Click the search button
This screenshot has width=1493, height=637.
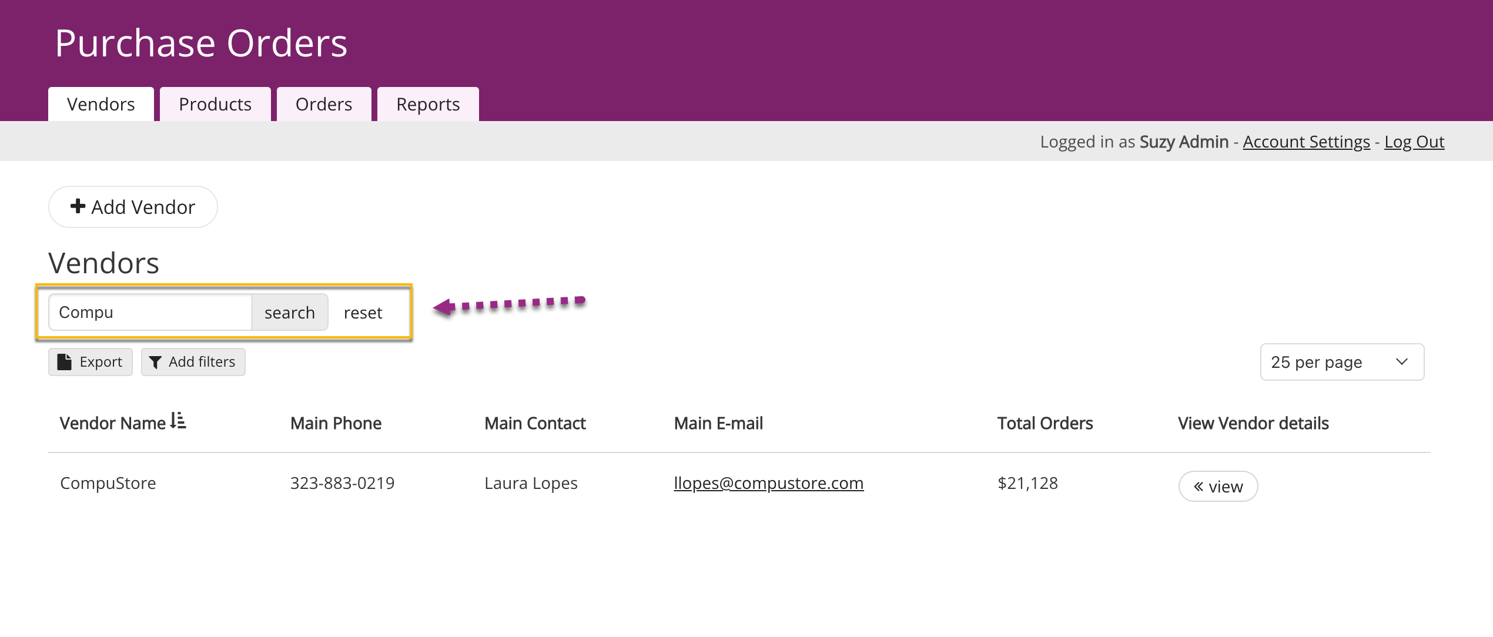click(x=290, y=312)
